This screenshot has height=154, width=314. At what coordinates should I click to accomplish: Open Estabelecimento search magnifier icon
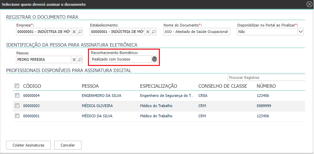154,32
